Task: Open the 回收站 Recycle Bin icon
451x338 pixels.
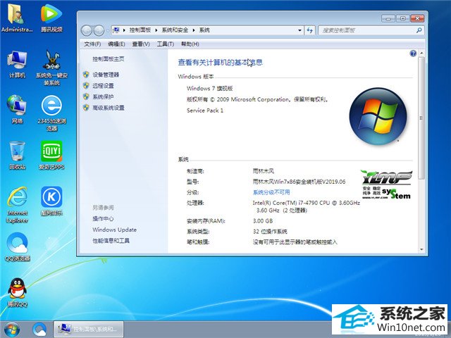Action: 17,155
